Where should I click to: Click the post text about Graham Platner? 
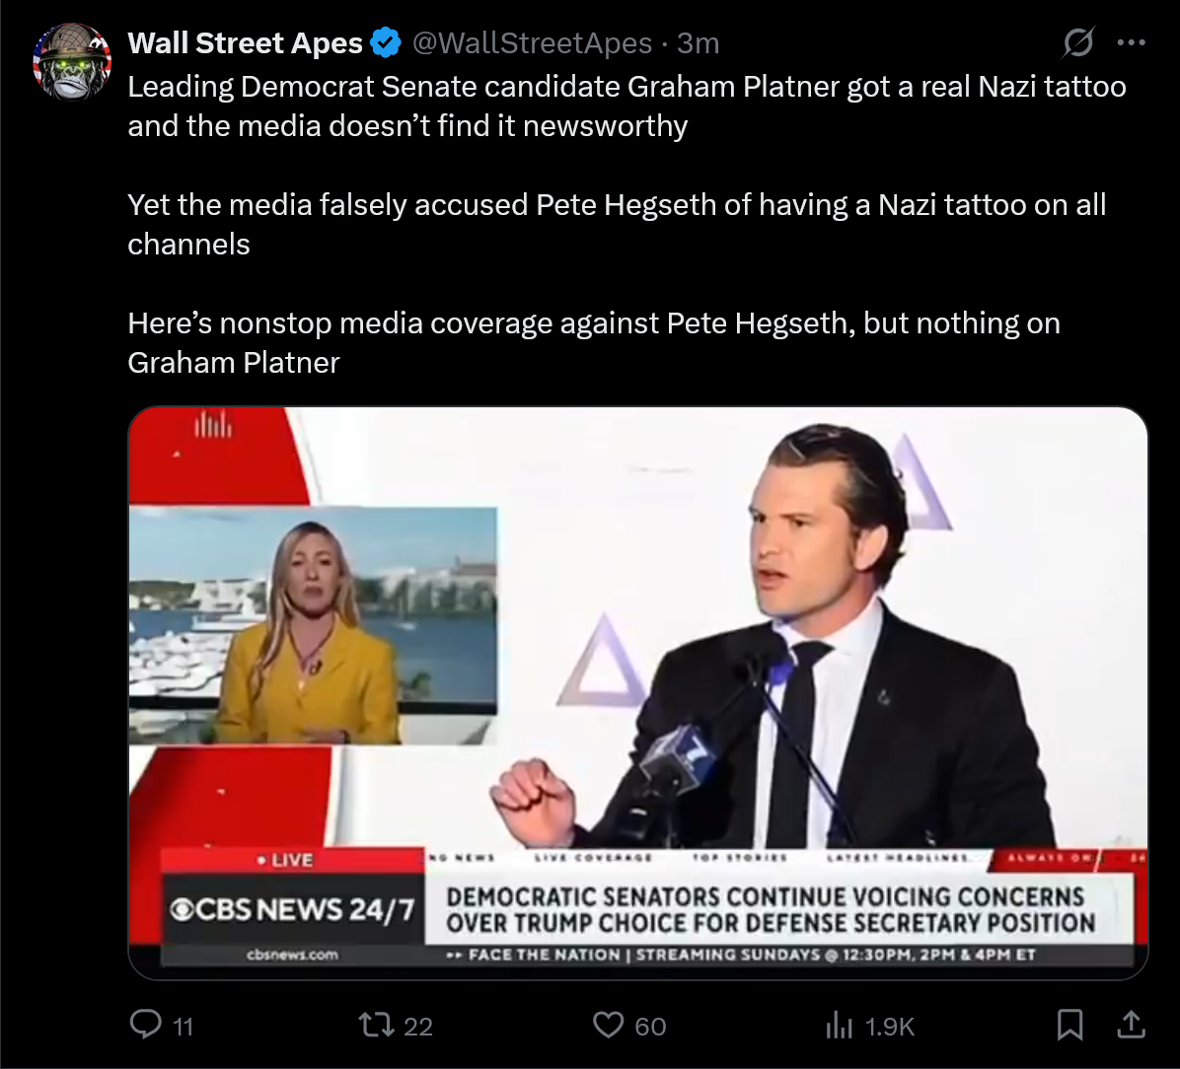coord(627,224)
